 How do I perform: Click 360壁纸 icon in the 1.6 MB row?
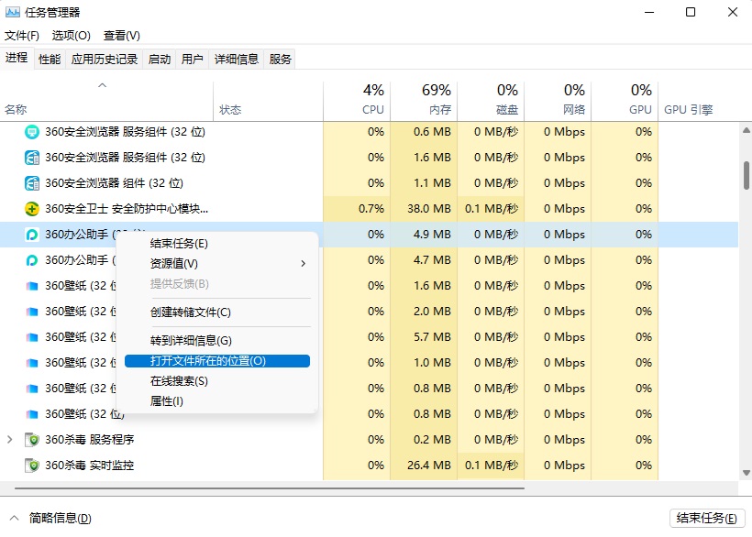(32, 286)
